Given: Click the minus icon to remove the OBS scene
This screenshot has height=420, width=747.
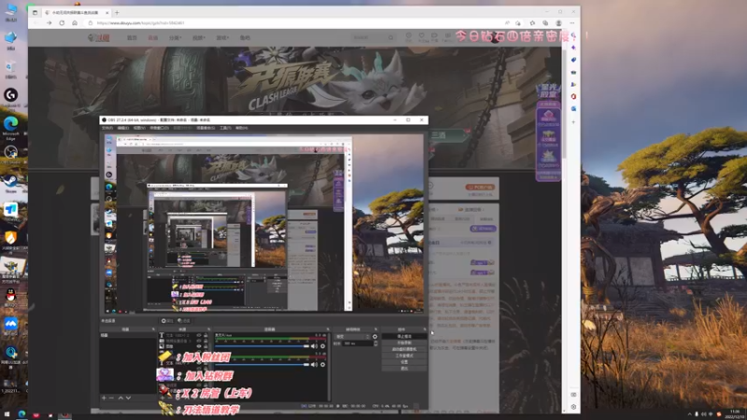Looking at the screenshot, I should coord(111,398).
